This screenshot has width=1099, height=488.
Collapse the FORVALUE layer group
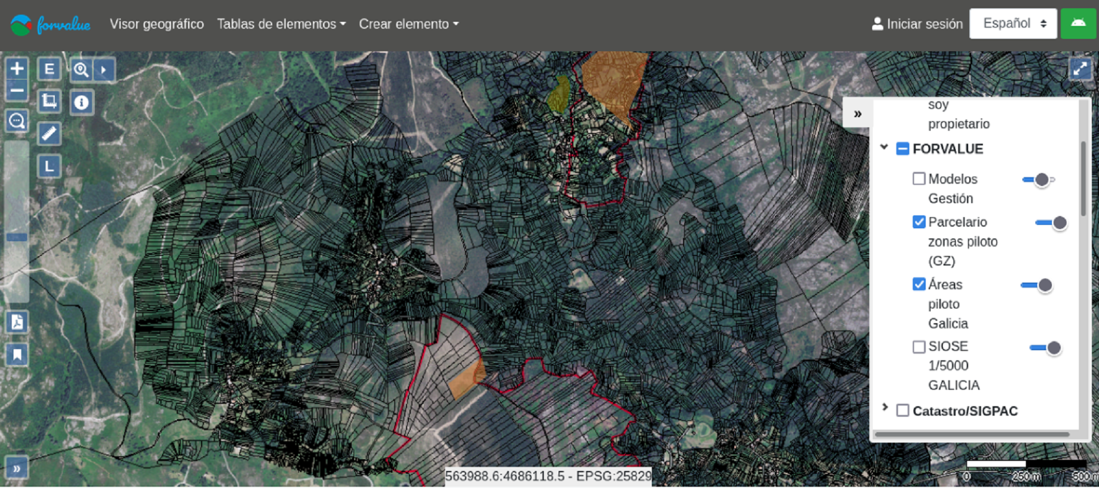(x=884, y=148)
